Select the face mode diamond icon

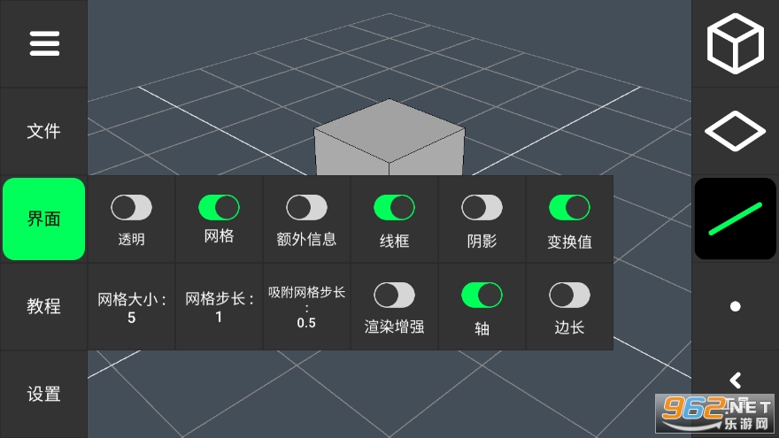(736, 131)
